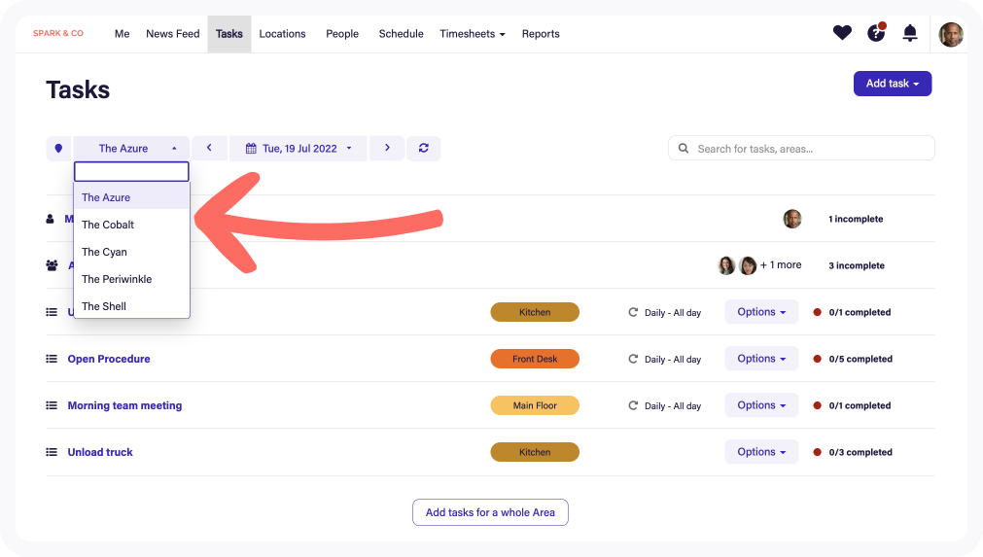Image resolution: width=983 pixels, height=557 pixels.
Task: Click the Spark & Co logo
Action: click(x=58, y=33)
